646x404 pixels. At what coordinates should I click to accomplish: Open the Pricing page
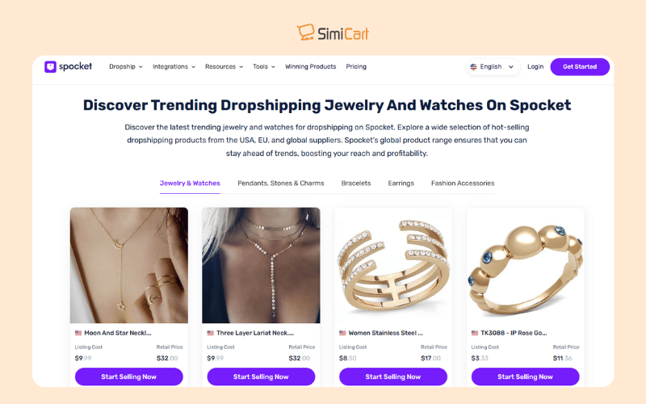[x=356, y=67]
